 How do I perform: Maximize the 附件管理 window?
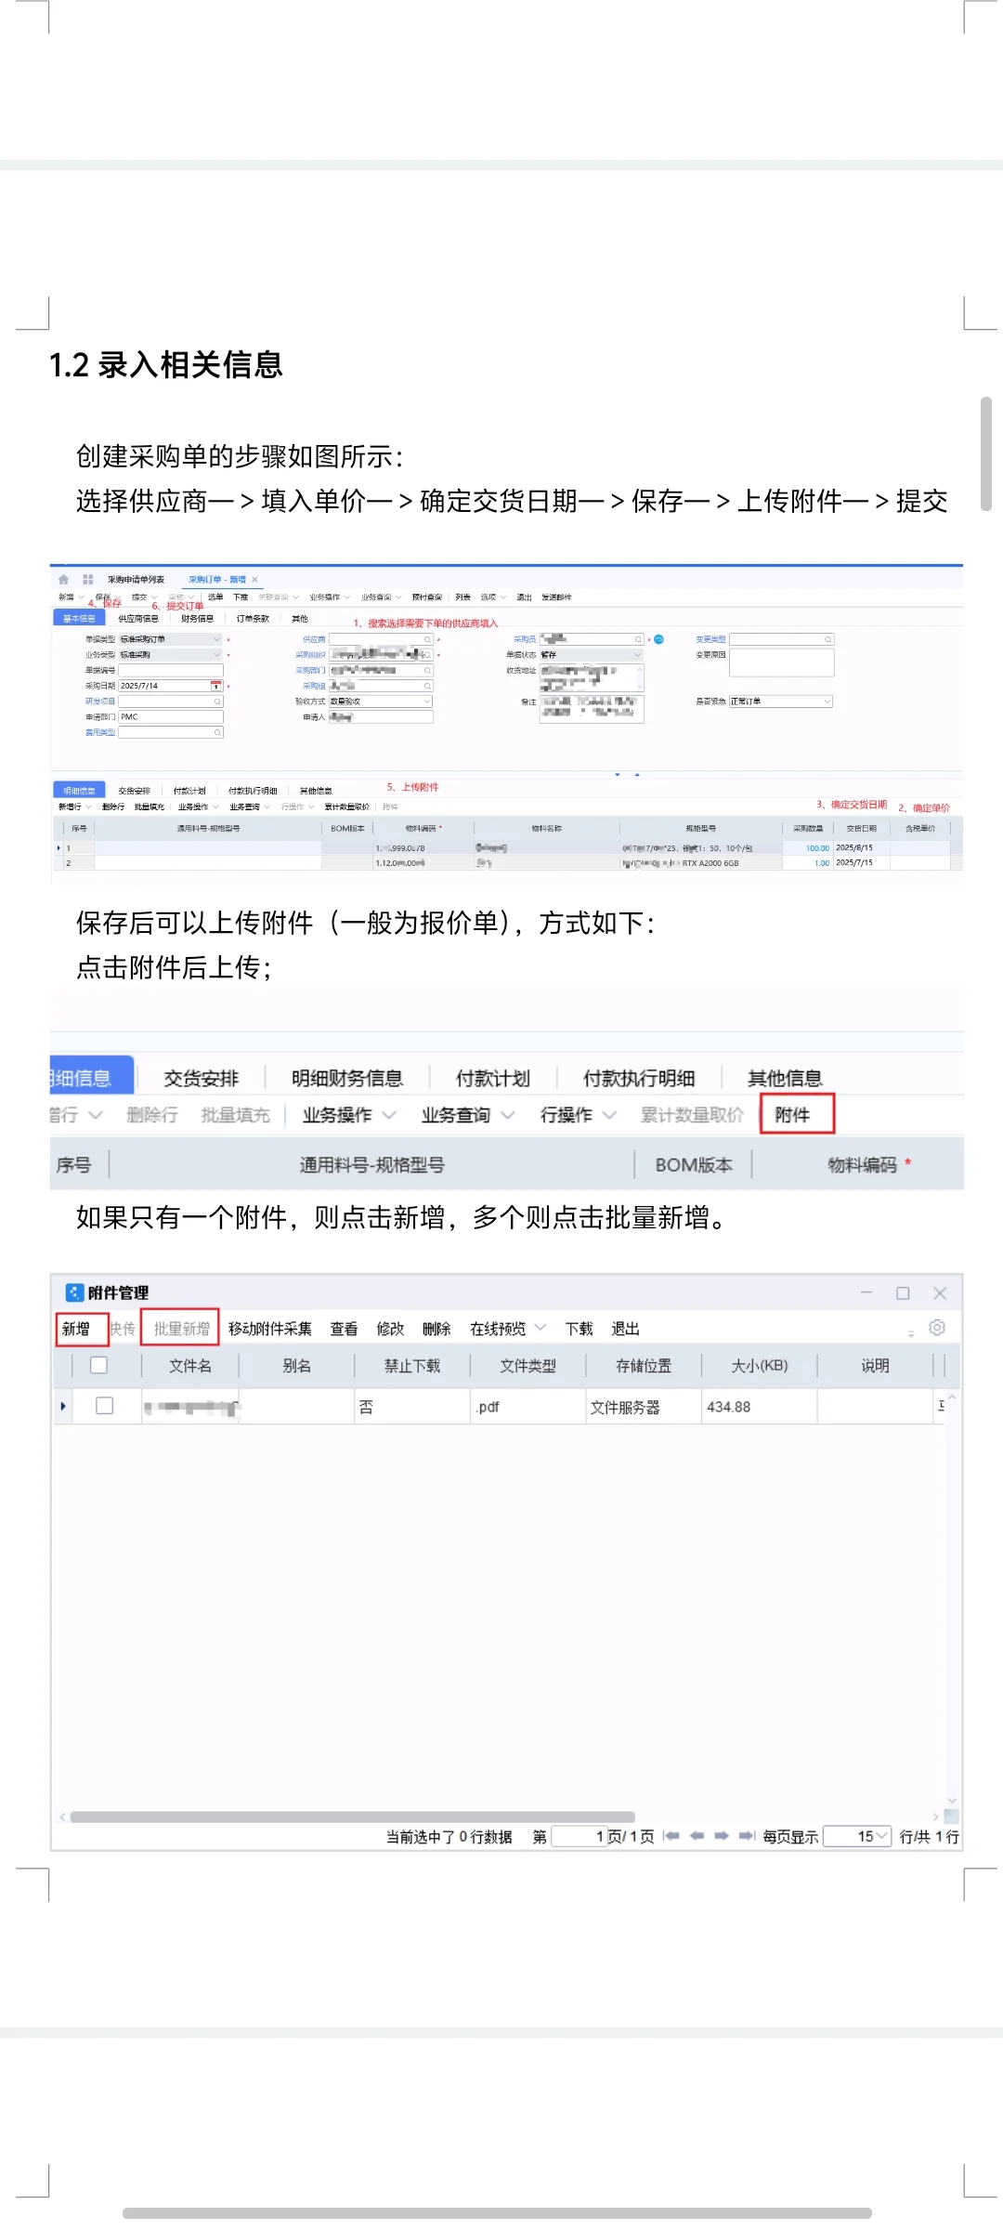coord(903,1293)
